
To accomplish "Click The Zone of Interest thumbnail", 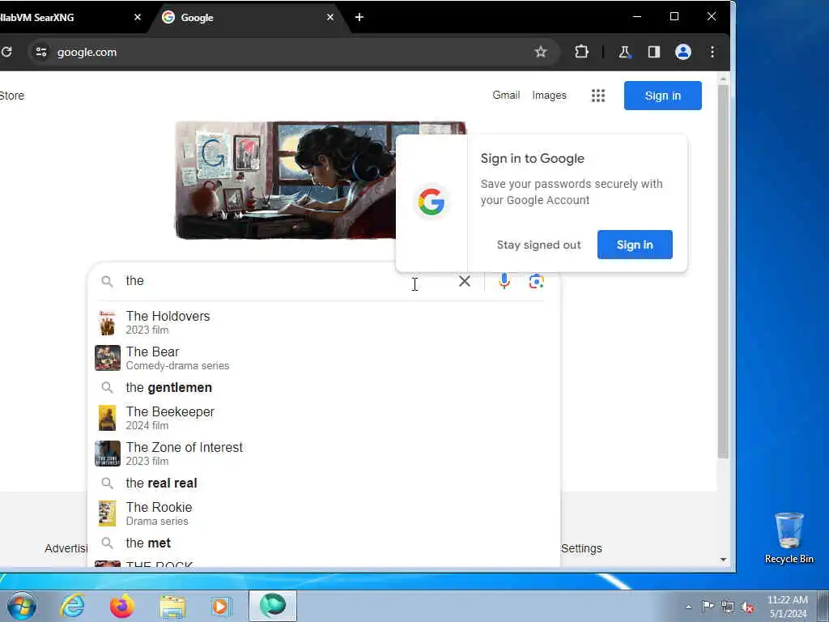I will (x=108, y=454).
